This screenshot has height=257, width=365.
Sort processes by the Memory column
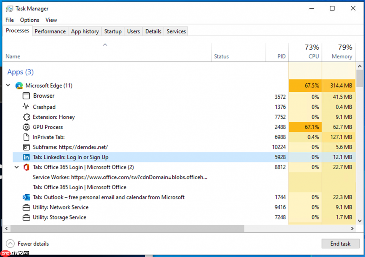339,52
